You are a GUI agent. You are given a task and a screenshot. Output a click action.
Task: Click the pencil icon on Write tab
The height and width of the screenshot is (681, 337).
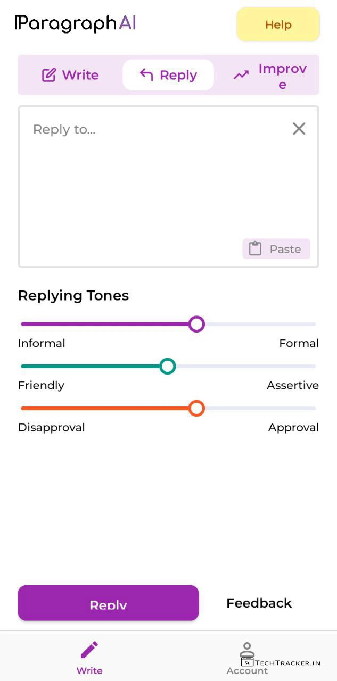pyautogui.click(x=49, y=75)
